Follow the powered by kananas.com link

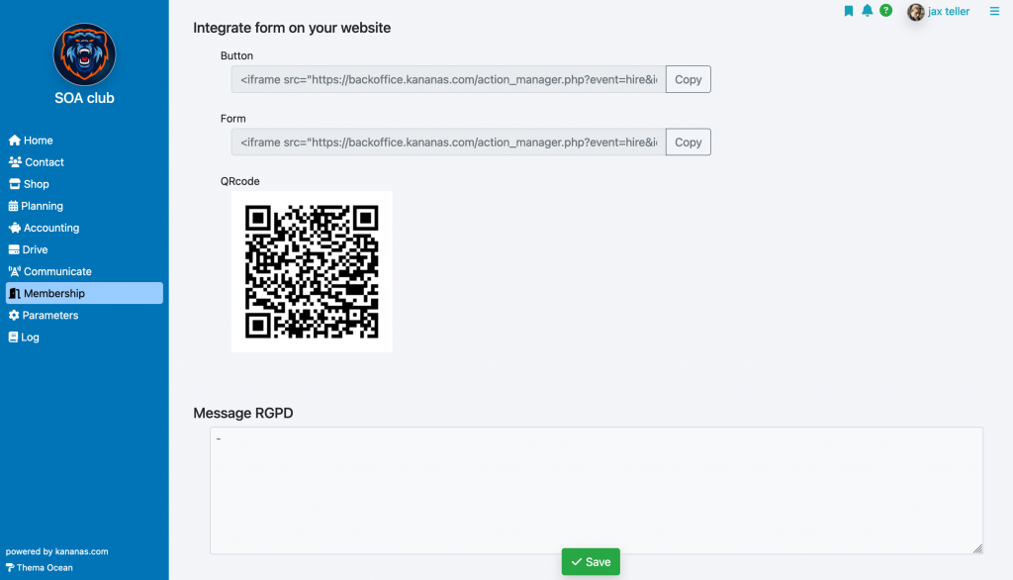coord(56,551)
